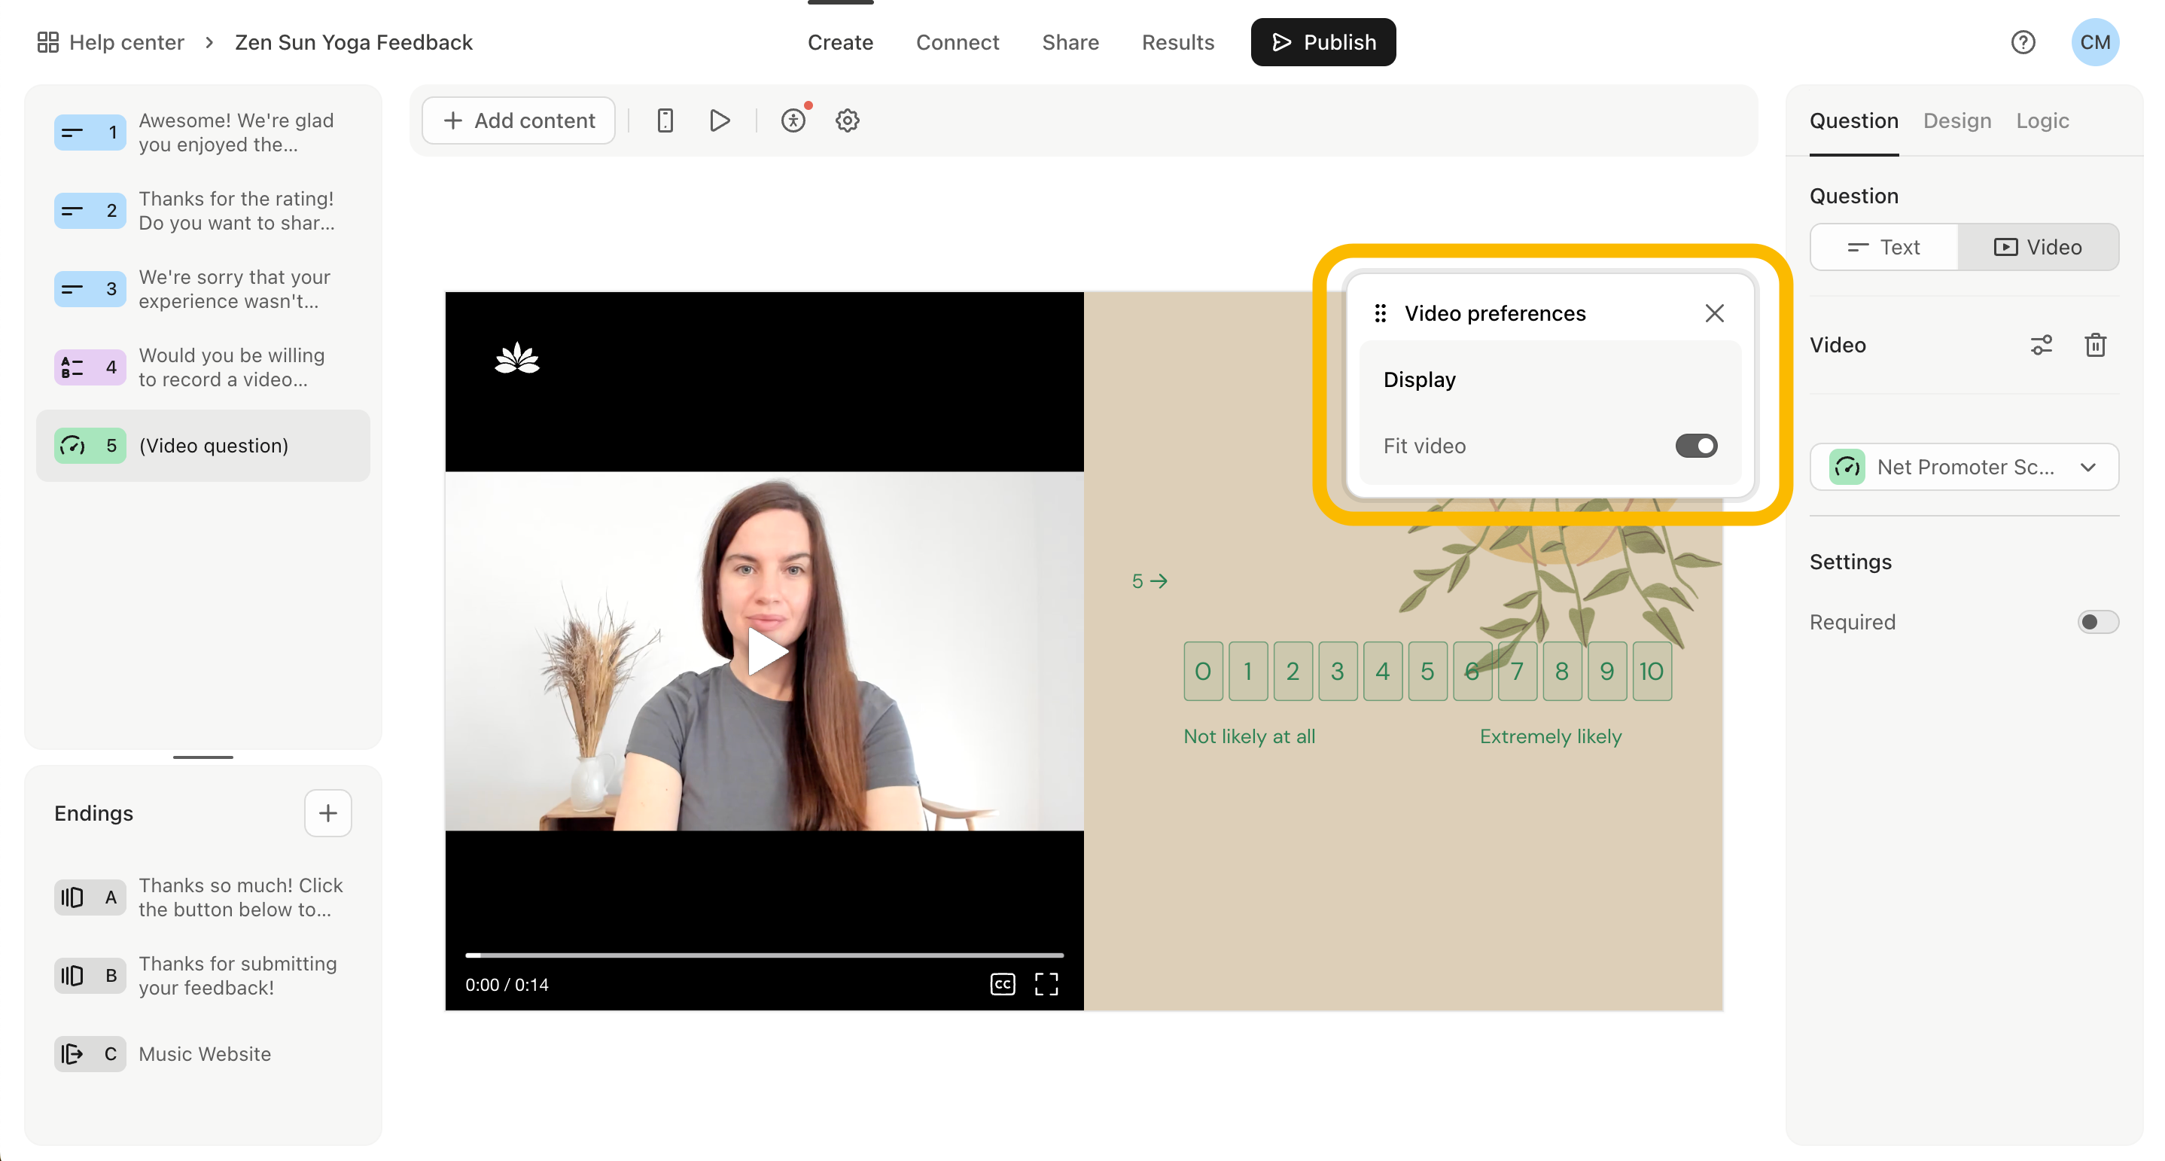Click the help question mark icon
Image resolution: width=2165 pixels, height=1161 pixels.
point(2023,42)
